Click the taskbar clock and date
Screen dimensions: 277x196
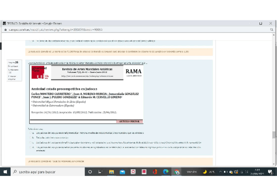click(x=257, y=172)
